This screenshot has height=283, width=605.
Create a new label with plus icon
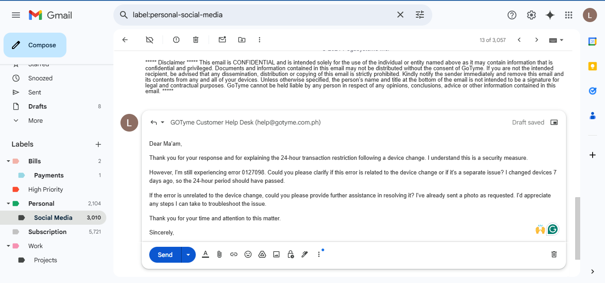pos(98,144)
